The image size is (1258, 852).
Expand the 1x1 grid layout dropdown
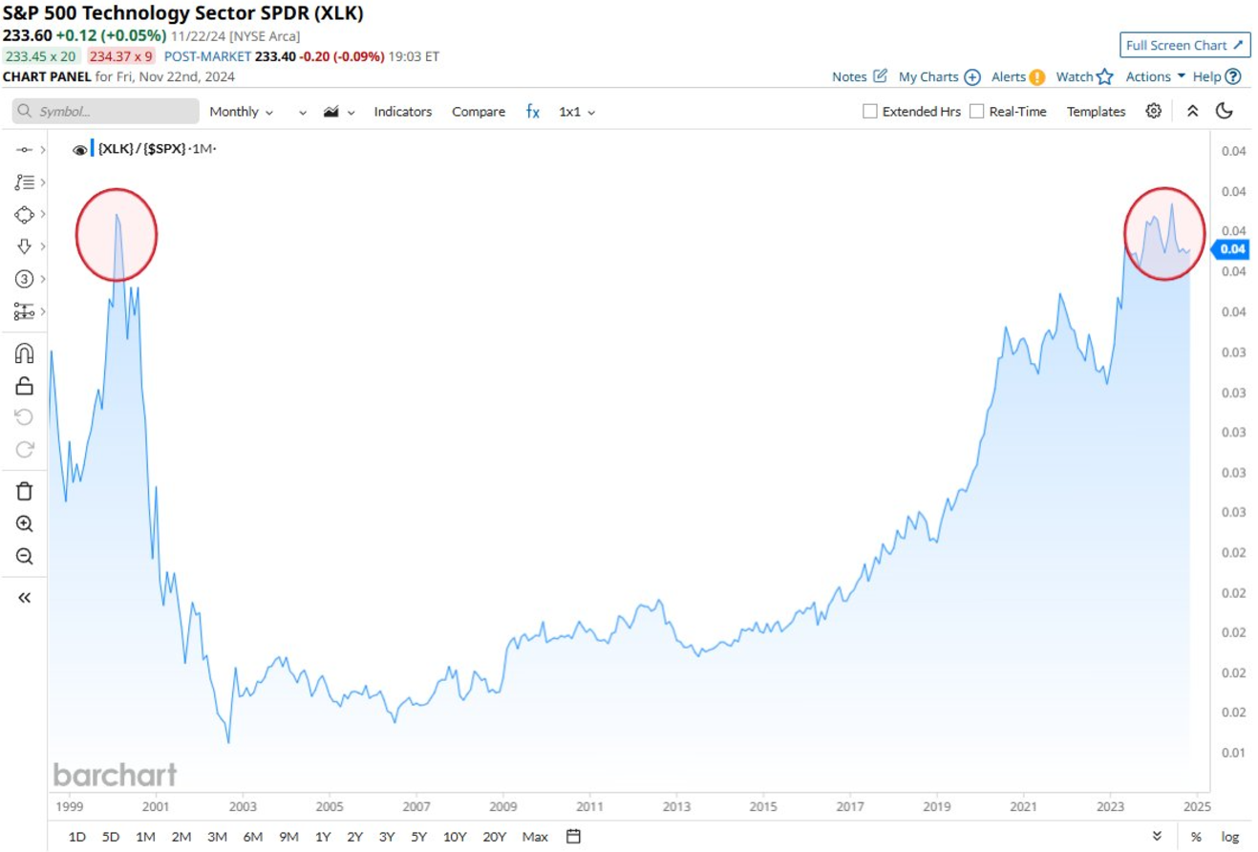point(577,112)
